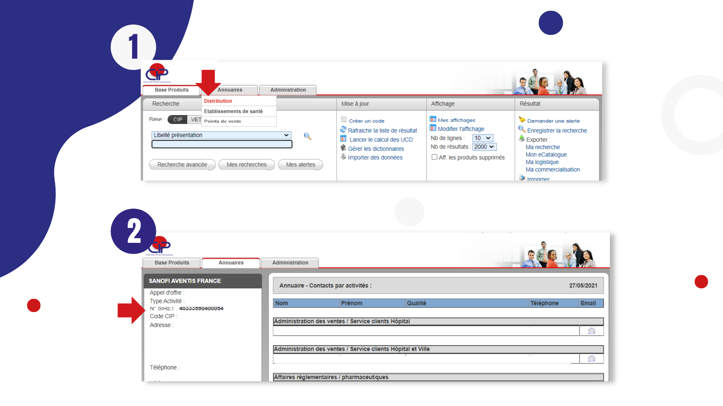This screenshot has width=723, height=406.
Task: Click the Mes affichages icon
Action: click(433, 120)
